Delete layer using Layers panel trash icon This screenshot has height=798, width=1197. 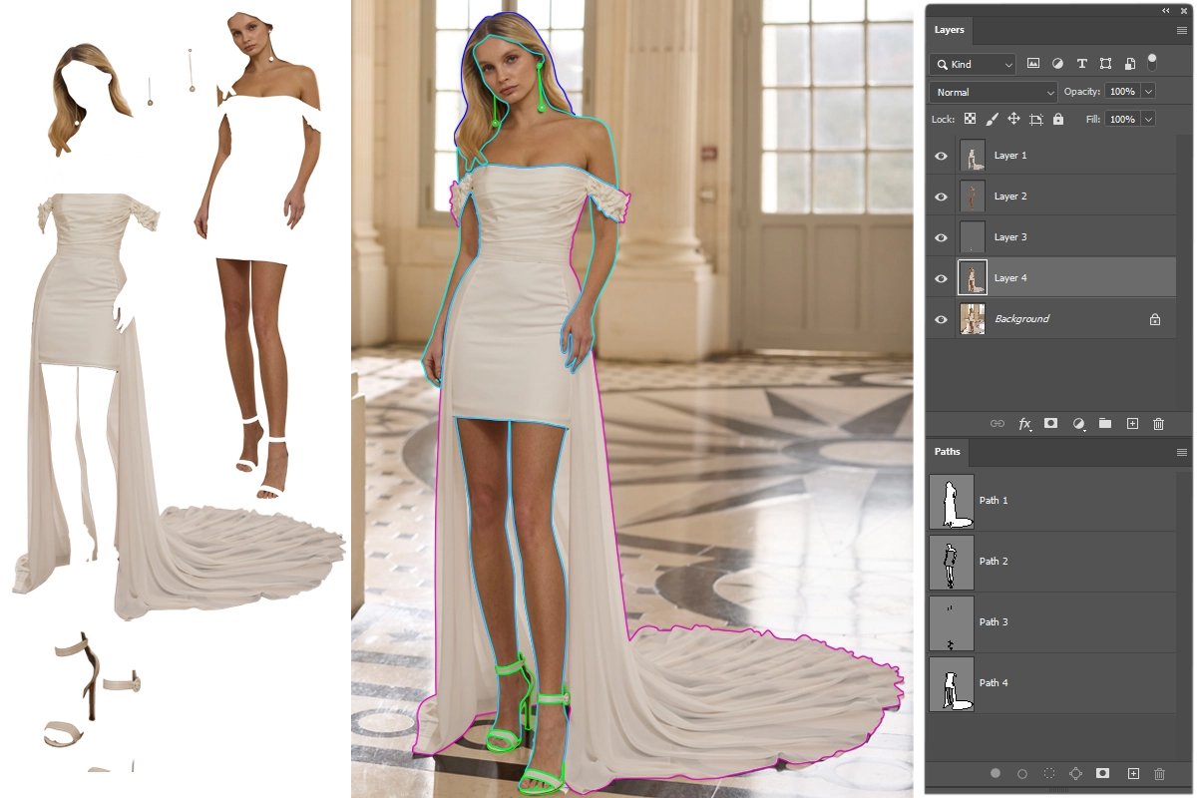pos(1158,424)
